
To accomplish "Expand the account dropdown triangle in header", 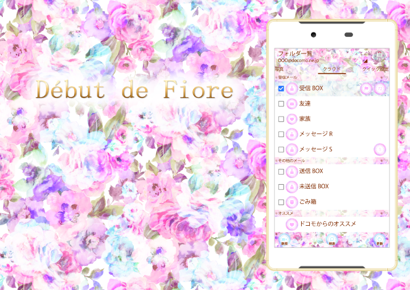I will pos(365,60).
